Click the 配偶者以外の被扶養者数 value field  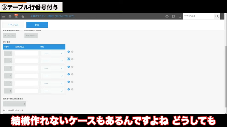pos(14,104)
